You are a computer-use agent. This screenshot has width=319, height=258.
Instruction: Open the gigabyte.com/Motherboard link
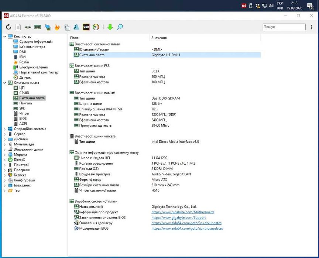[182, 212]
